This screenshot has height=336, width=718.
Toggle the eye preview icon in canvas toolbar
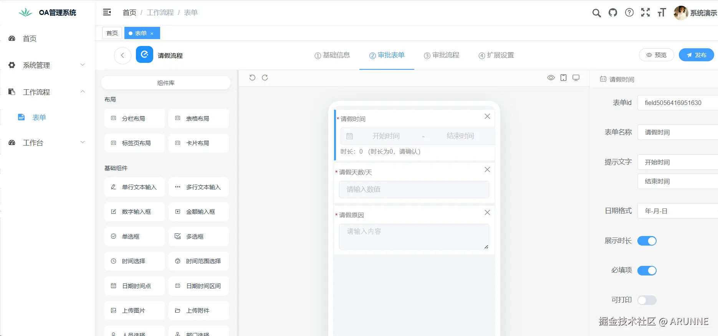pyautogui.click(x=551, y=78)
